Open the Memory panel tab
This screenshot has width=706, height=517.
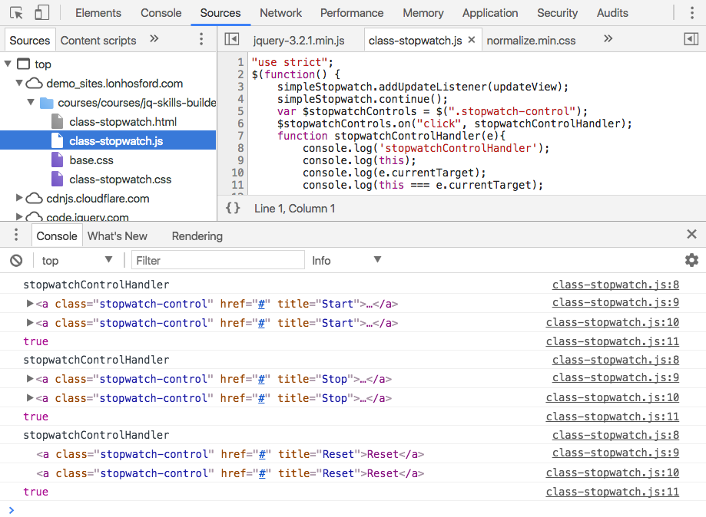pos(423,13)
